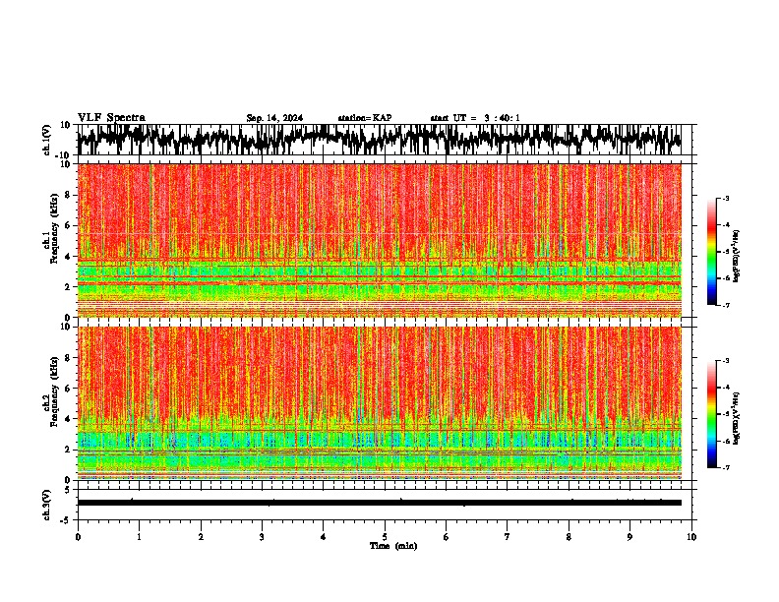
Task: Click the '4' kHz tick on ch.2 frequency axis
Action: pyautogui.click(x=68, y=419)
